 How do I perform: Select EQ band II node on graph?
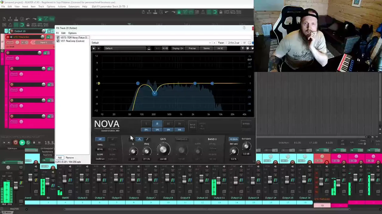coord(154,93)
